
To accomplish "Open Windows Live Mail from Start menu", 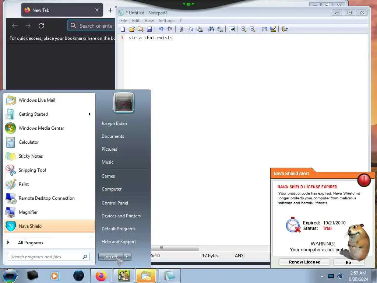I will coord(50,100).
